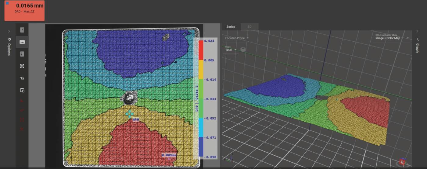Viewport: 427px width, 169px height.
Task: Click the Options gear icon
Action: pos(9,40)
